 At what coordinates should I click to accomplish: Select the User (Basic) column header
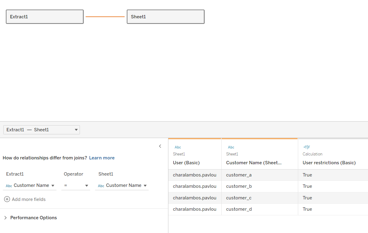click(x=186, y=163)
